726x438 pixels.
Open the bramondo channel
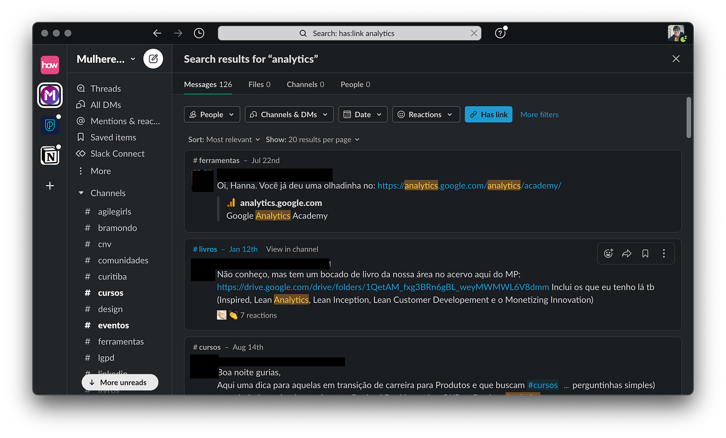point(117,228)
